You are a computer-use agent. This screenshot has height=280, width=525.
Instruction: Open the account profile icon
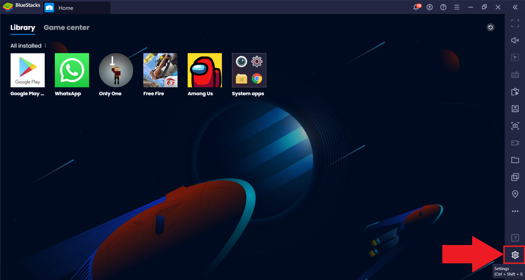pos(429,7)
